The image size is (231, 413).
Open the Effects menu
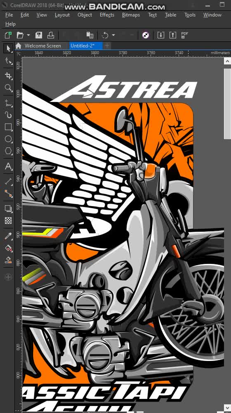tap(107, 15)
